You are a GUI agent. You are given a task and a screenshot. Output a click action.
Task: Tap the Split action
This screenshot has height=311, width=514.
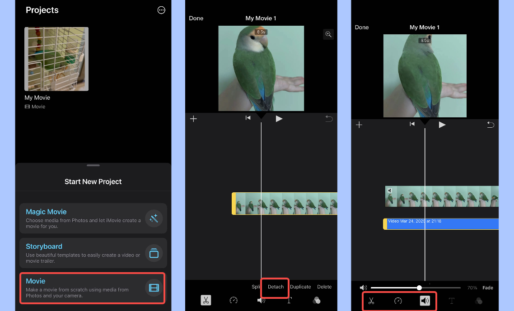tap(256, 287)
